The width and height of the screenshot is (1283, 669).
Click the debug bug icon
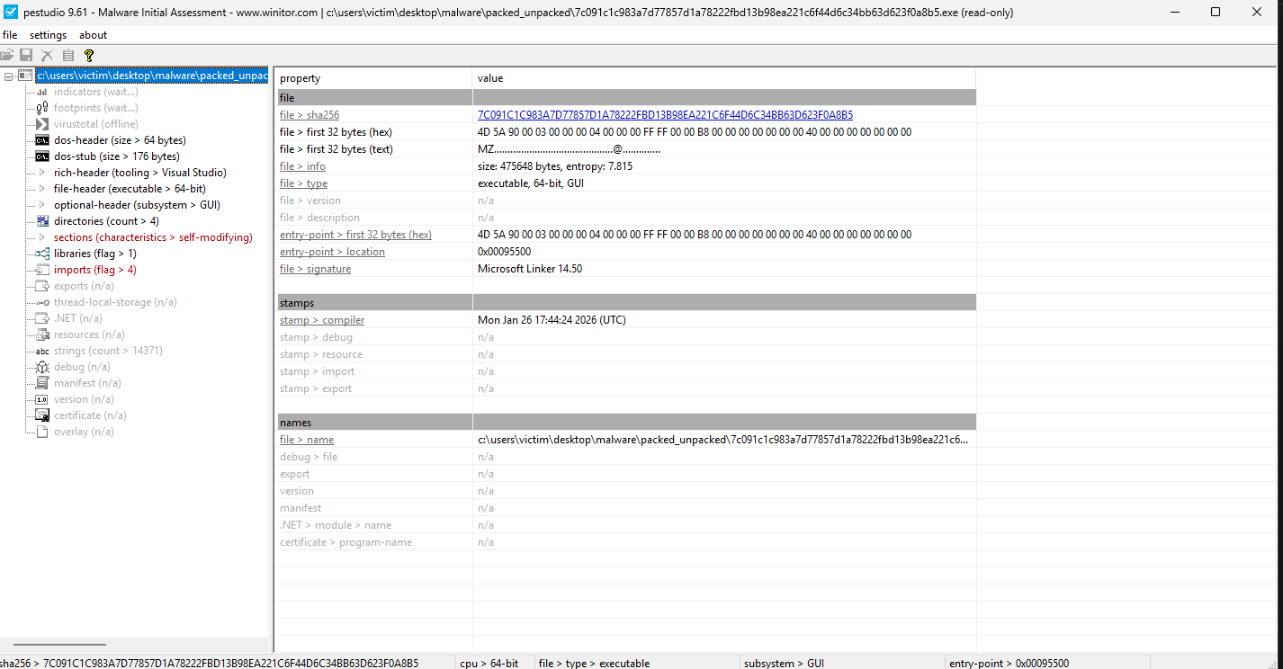[x=41, y=367]
